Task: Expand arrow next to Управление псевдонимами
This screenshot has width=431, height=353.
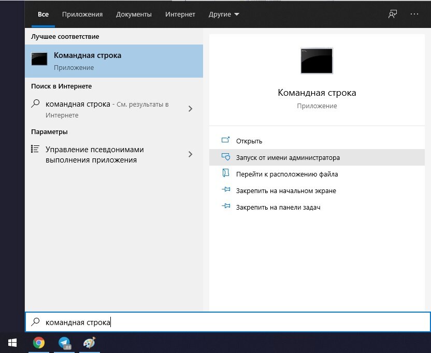Action: point(190,154)
